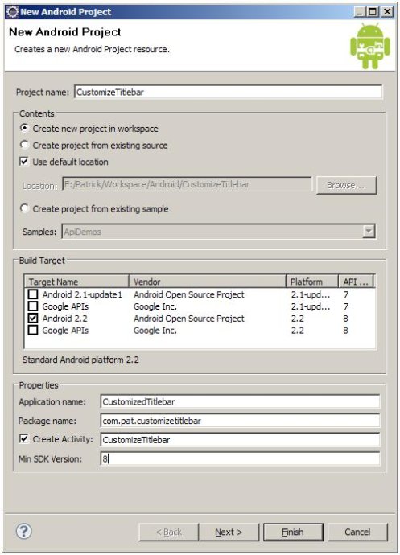Minimize the New Android Project window
The image size is (400, 555).
360,12
